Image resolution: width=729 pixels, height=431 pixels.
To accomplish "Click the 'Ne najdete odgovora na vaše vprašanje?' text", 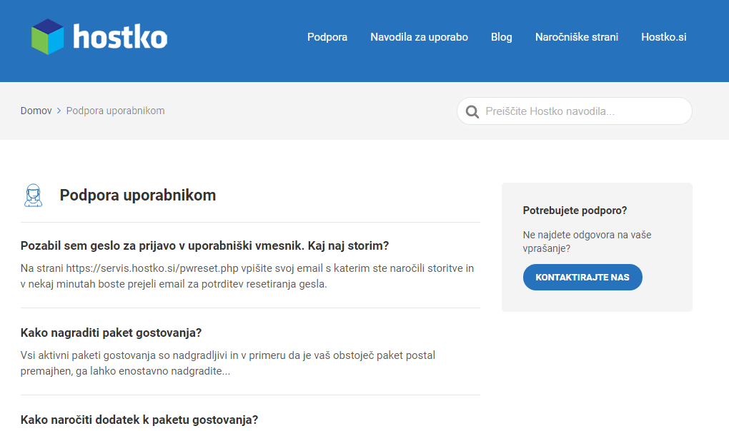I will point(587,242).
